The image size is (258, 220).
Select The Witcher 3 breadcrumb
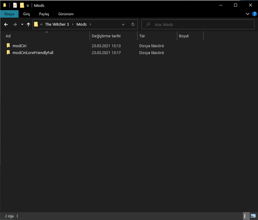(x=57, y=24)
